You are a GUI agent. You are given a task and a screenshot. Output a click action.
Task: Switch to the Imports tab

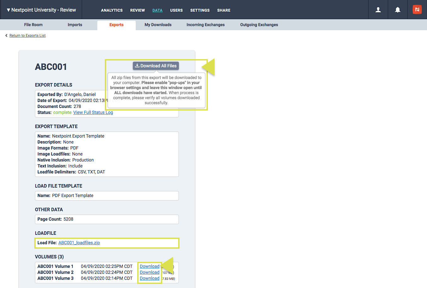tap(75, 25)
